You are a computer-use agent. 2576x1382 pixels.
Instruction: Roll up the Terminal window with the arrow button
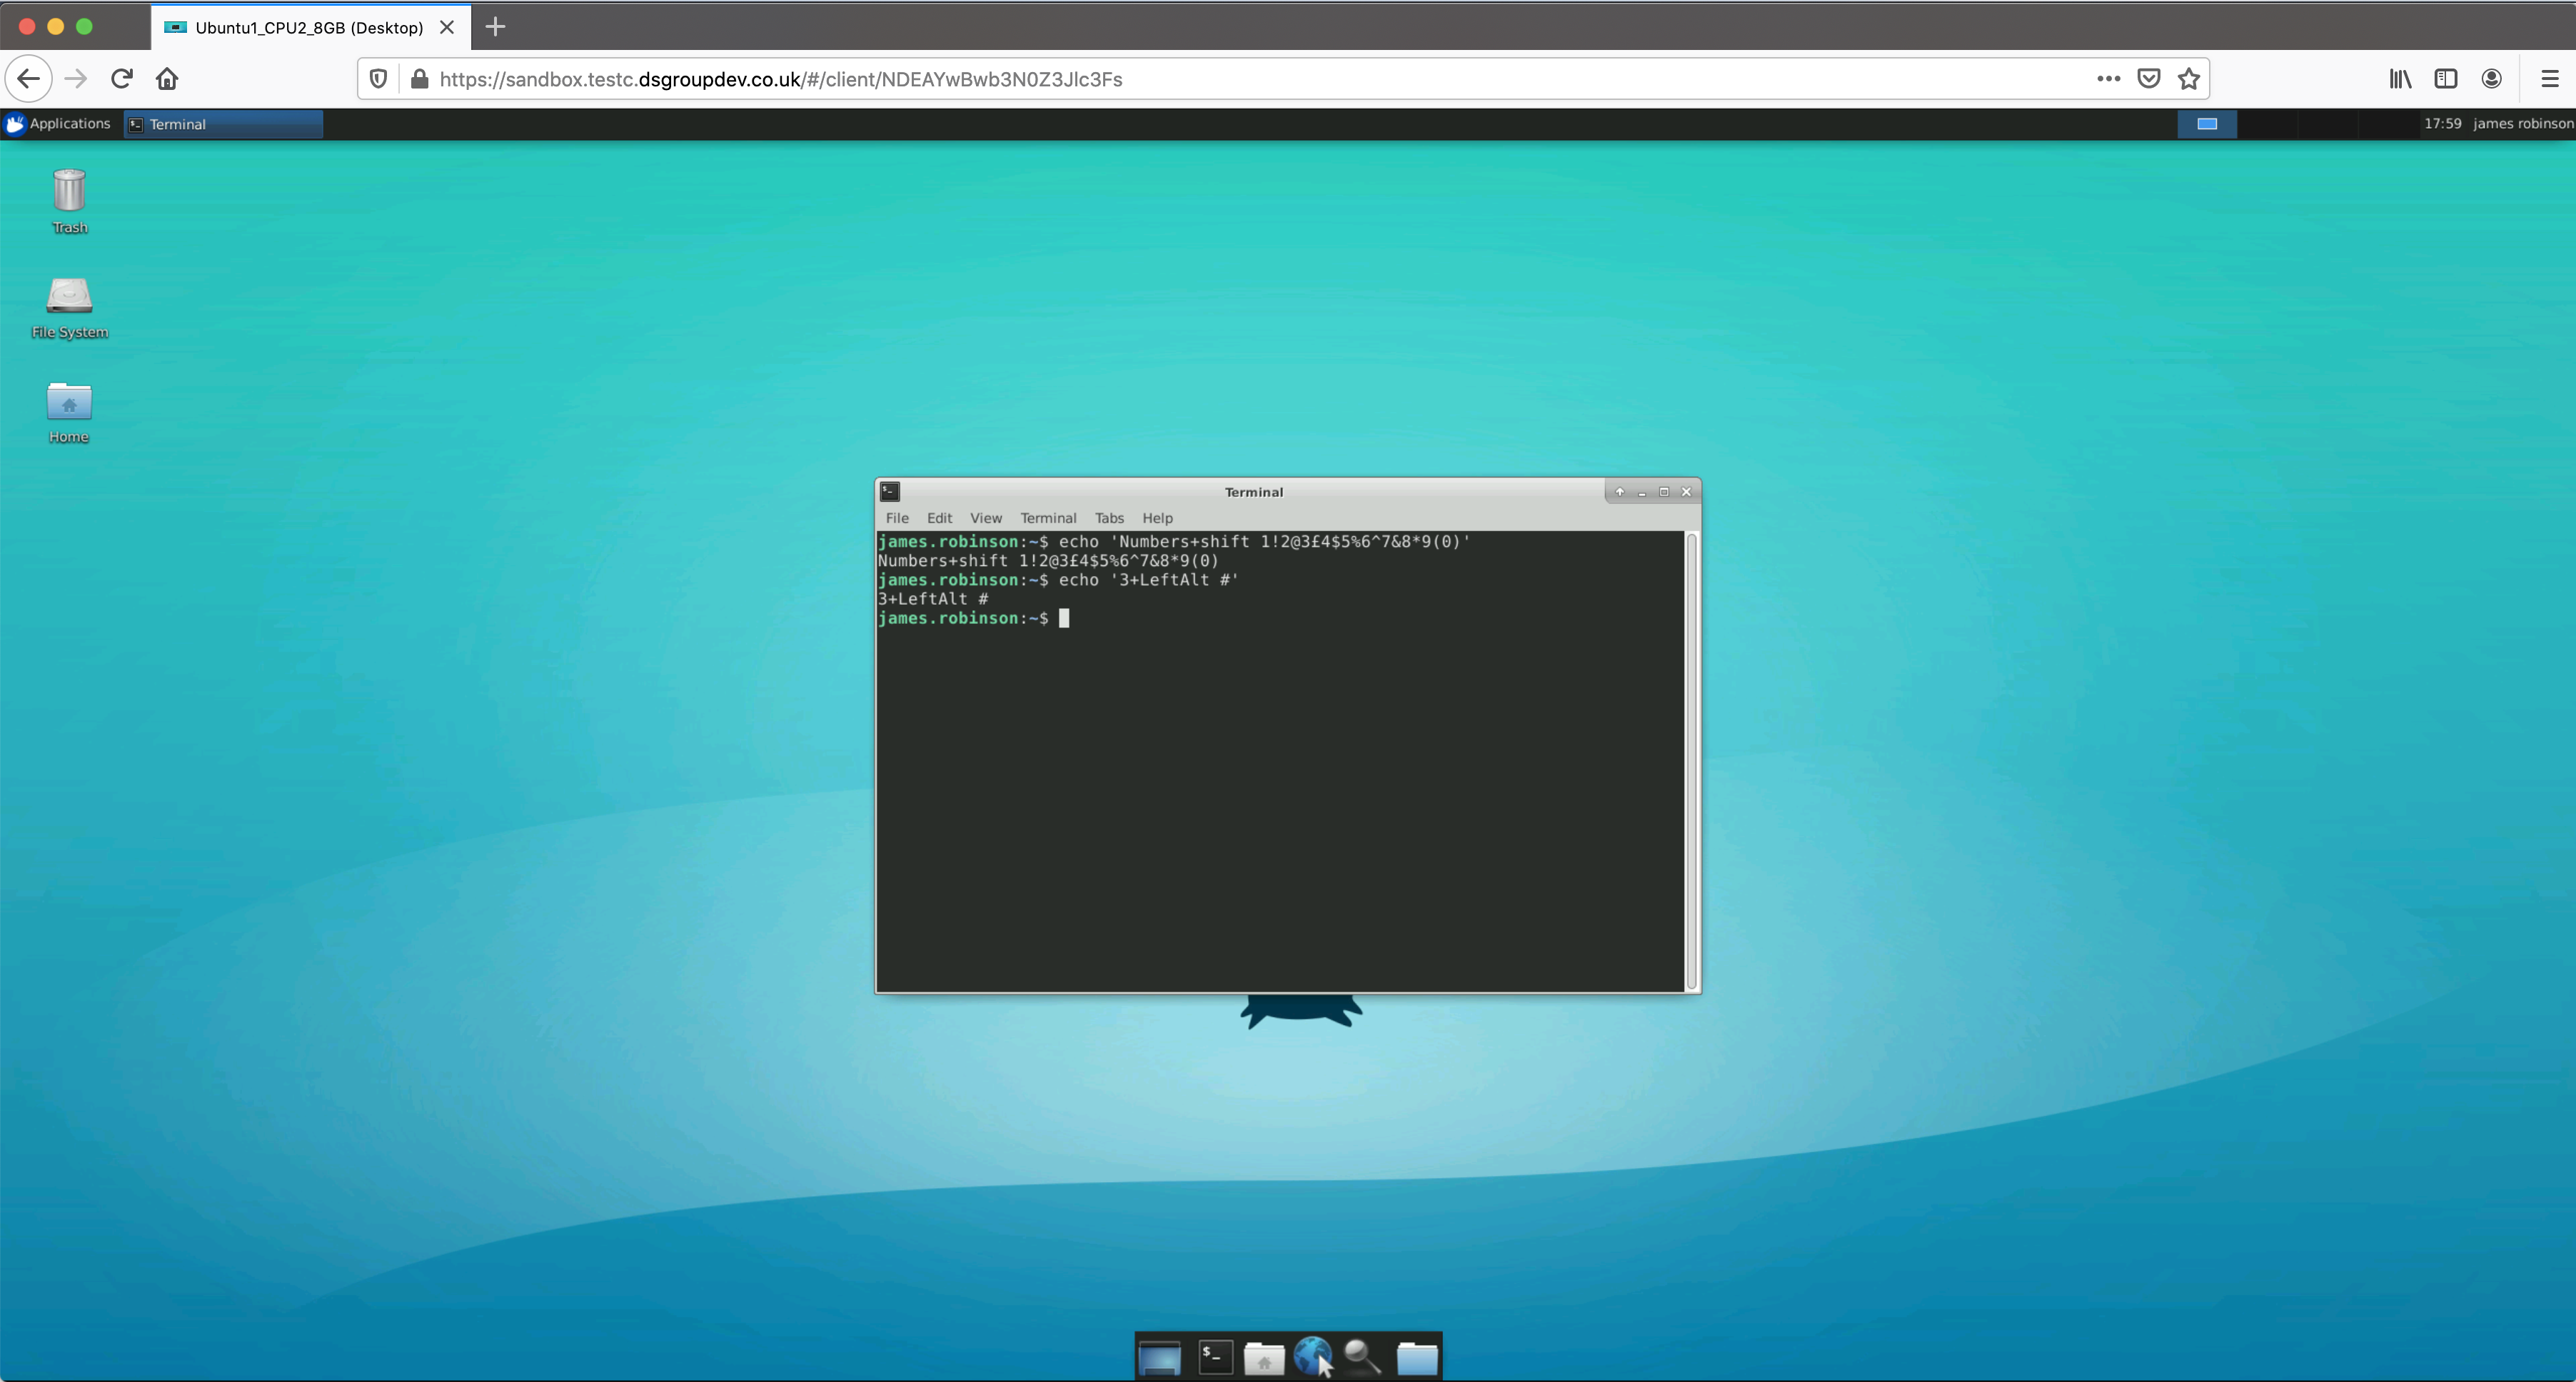tap(1620, 492)
